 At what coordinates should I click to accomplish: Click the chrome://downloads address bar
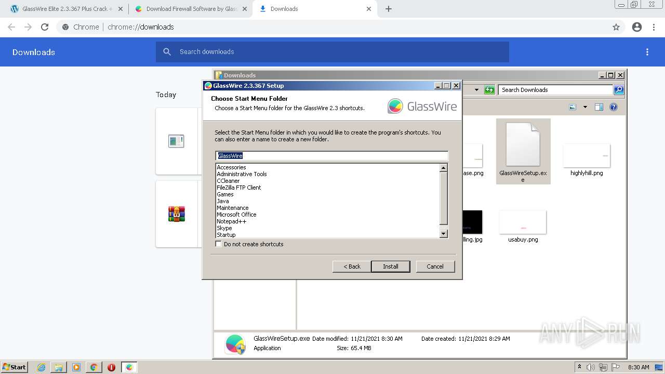tap(332, 27)
